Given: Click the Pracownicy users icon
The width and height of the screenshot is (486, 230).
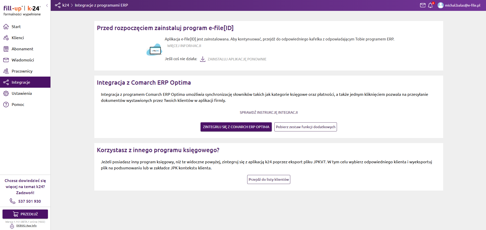Looking at the screenshot, I should click(x=6, y=71).
